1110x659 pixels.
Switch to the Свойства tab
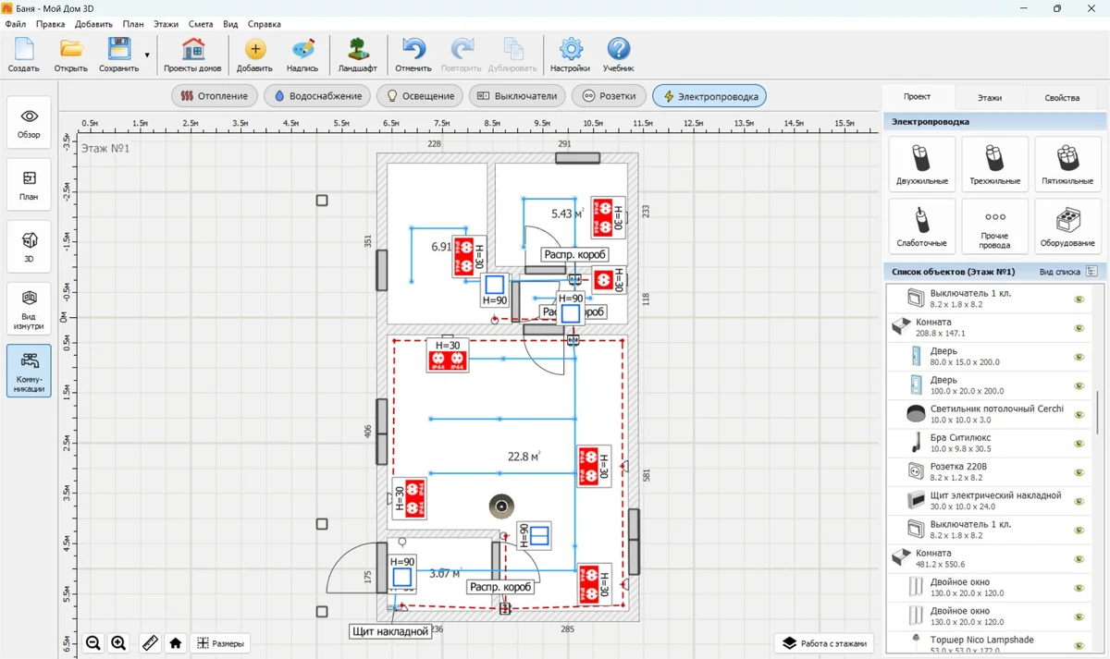point(1061,97)
